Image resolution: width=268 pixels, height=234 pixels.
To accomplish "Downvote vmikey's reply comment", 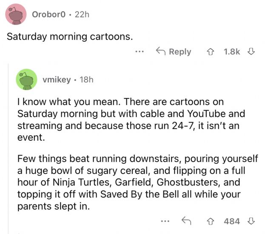I will (x=251, y=221).
